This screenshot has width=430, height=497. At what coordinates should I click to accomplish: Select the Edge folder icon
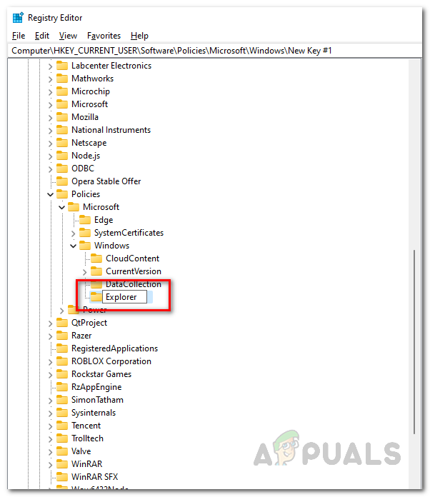coord(85,220)
